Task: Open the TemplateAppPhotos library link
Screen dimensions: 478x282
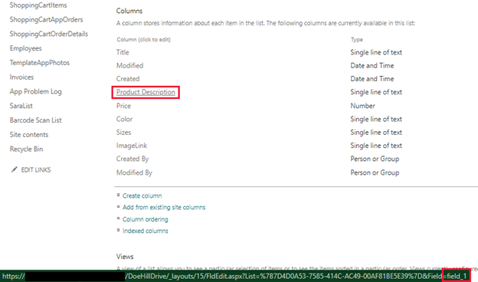Action: click(39, 63)
